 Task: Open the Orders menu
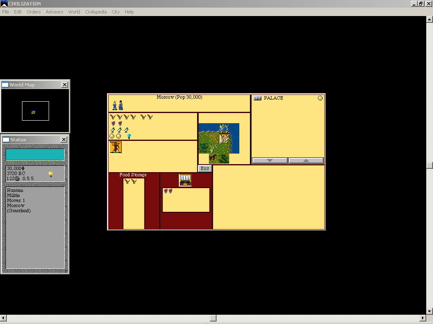(x=34, y=12)
